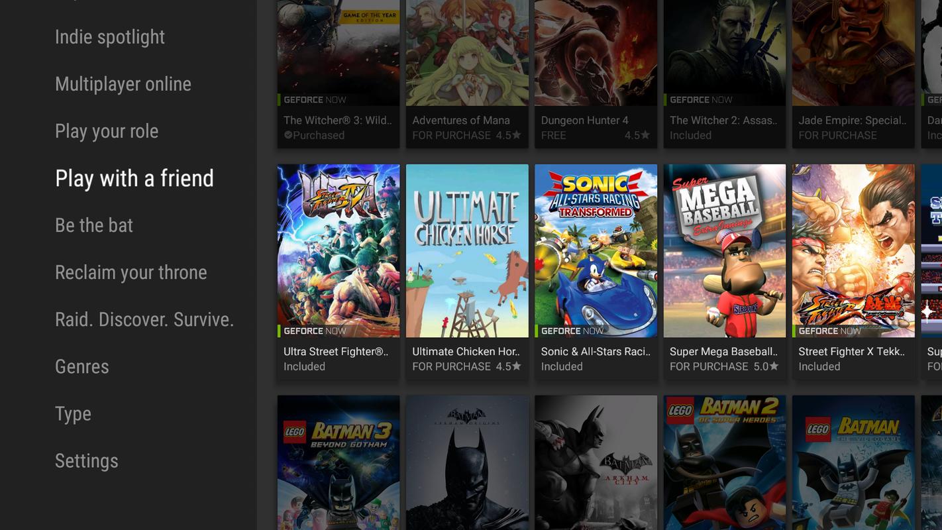The image size is (942, 530).
Task: Select Batman Arkham Origins cover art
Action: pos(467,462)
